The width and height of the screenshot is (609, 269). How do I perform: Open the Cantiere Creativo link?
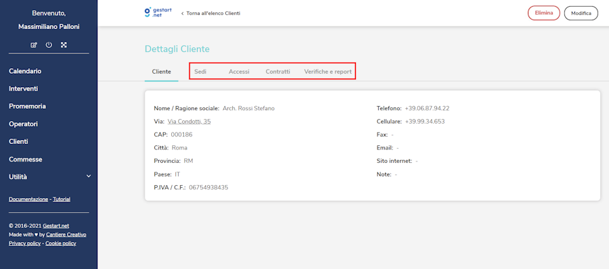[x=66, y=235]
